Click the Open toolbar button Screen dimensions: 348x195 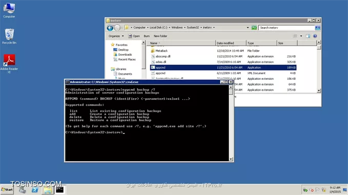tap(134, 36)
